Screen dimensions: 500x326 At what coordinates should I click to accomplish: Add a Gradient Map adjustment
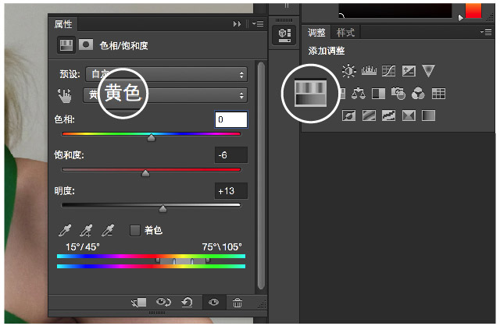(428, 115)
